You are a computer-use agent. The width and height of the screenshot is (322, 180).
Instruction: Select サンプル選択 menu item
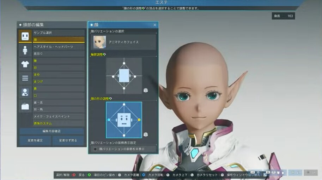coord(59,33)
